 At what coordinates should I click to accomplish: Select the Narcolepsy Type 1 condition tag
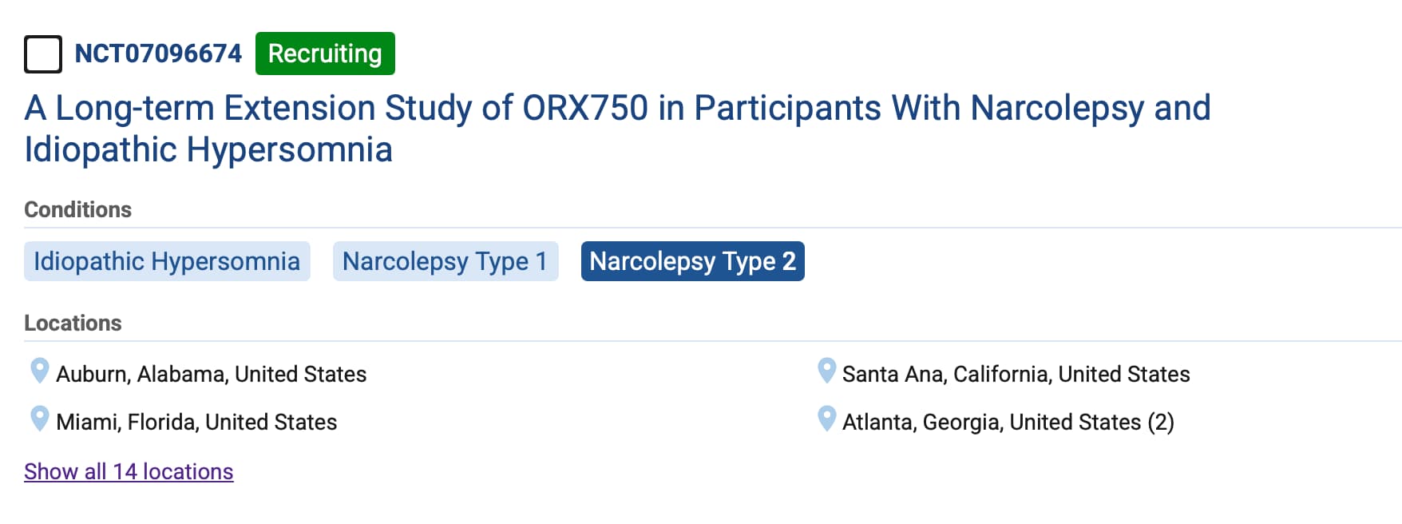click(445, 261)
